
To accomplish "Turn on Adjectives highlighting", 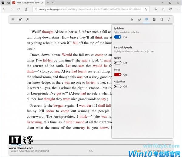I will point(118,86).
